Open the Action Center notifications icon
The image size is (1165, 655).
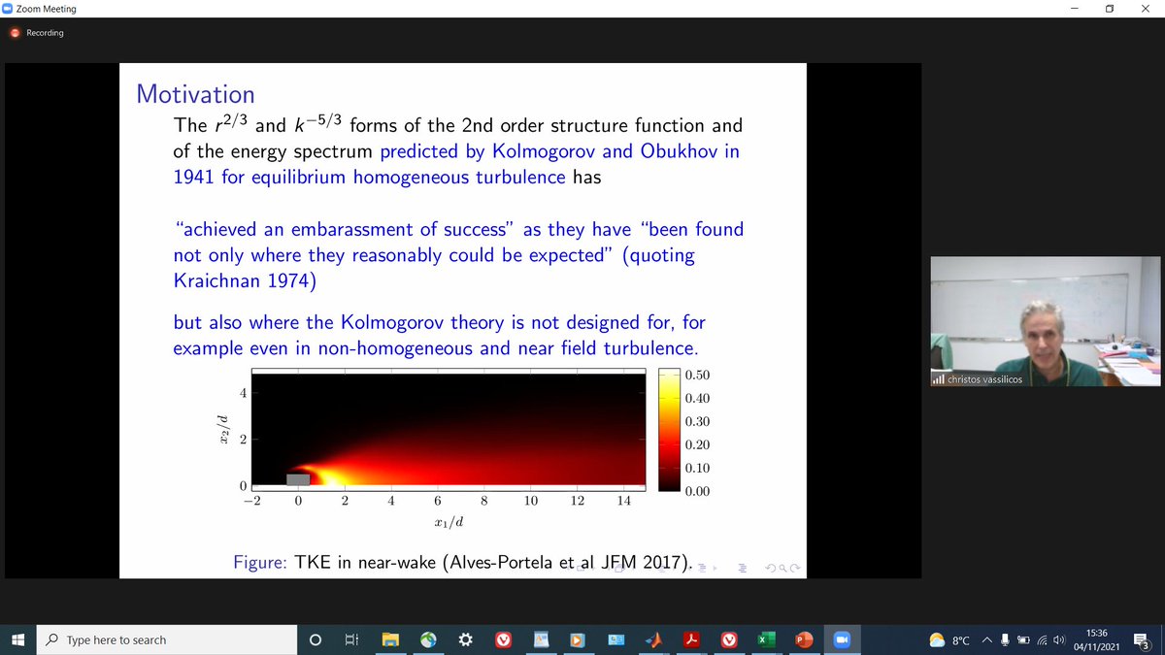point(1143,640)
